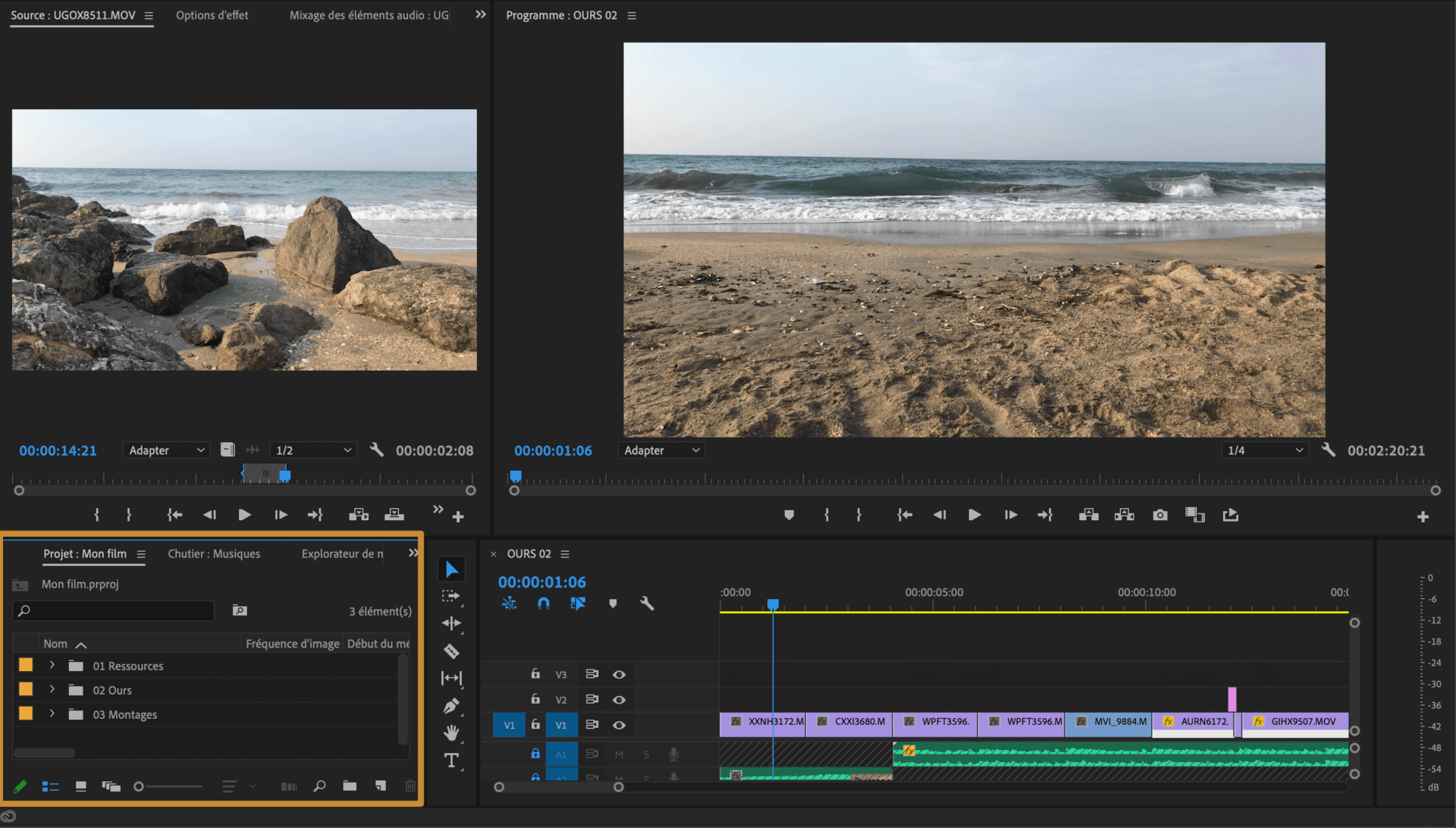Add marker in the timeline panel
Screen dimensions: 1456x828
click(613, 604)
